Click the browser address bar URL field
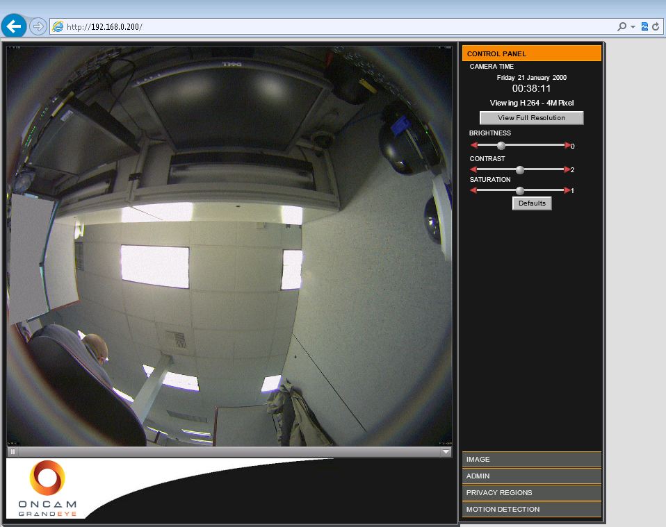The height and width of the screenshot is (527, 666). pos(139,26)
